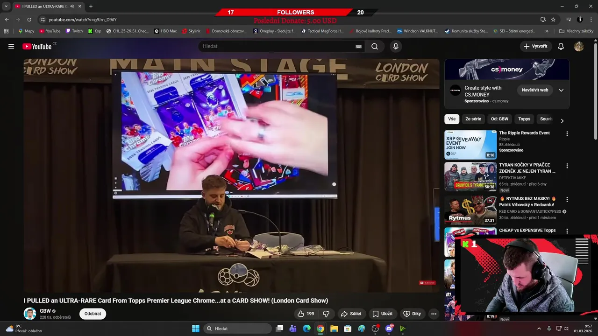Open the account avatar menu
This screenshot has height=336, width=598.
[579, 46]
